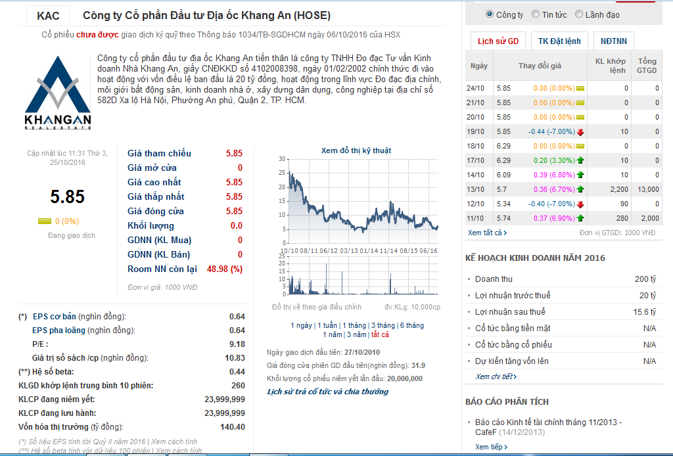Open Xem đồ thị kỹ thuật link
This screenshot has height=456, width=673.
356,150
